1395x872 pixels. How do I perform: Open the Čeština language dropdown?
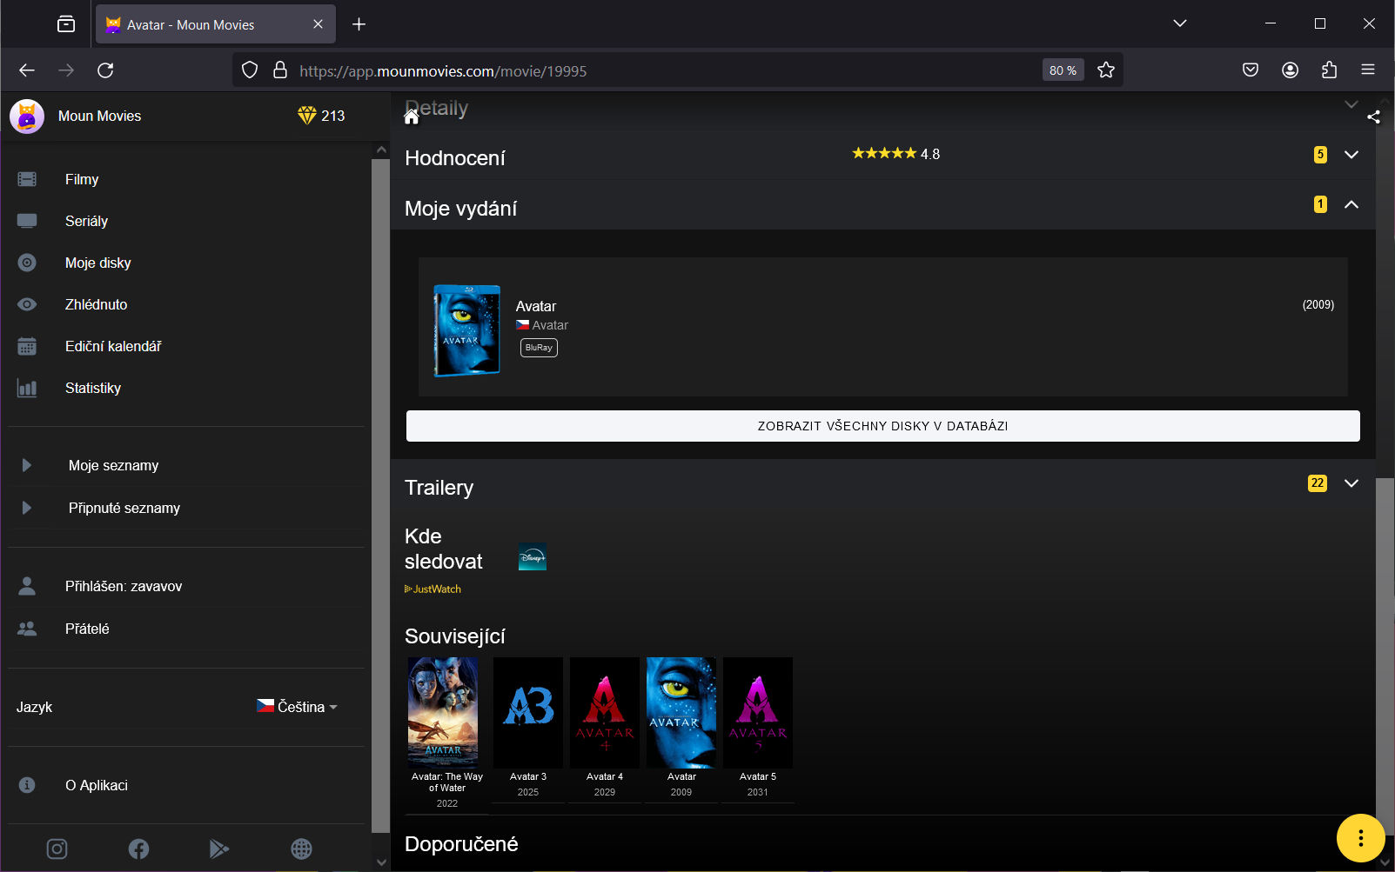click(298, 707)
